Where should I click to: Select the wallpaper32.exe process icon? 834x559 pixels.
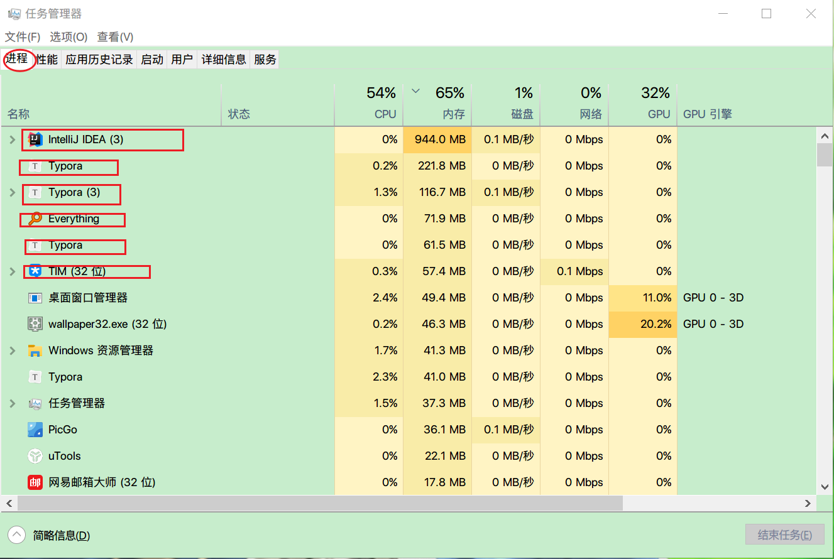pyautogui.click(x=35, y=324)
